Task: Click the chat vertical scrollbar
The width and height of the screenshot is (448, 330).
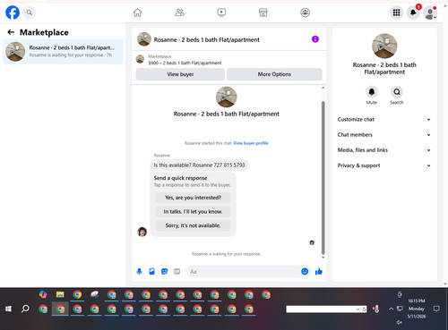Action: tap(323, 177)
